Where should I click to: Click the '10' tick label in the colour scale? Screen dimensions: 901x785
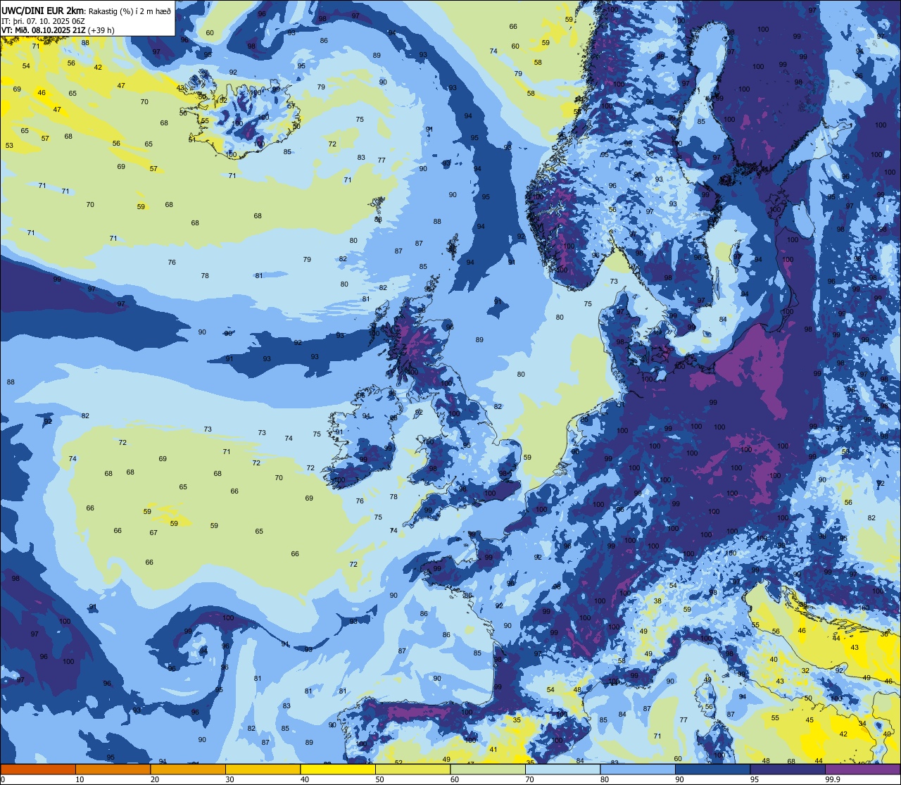click(80, 779)
